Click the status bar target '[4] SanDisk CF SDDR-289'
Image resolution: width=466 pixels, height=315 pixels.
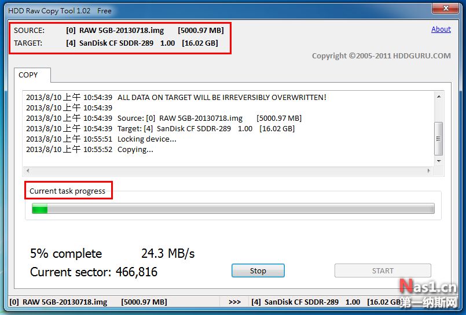coord(327,302)
